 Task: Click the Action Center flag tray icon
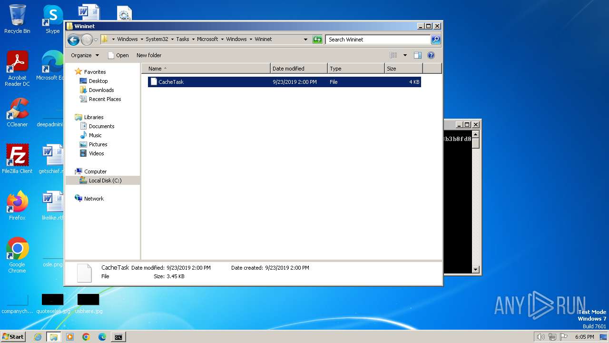click(x=564, y=337)
